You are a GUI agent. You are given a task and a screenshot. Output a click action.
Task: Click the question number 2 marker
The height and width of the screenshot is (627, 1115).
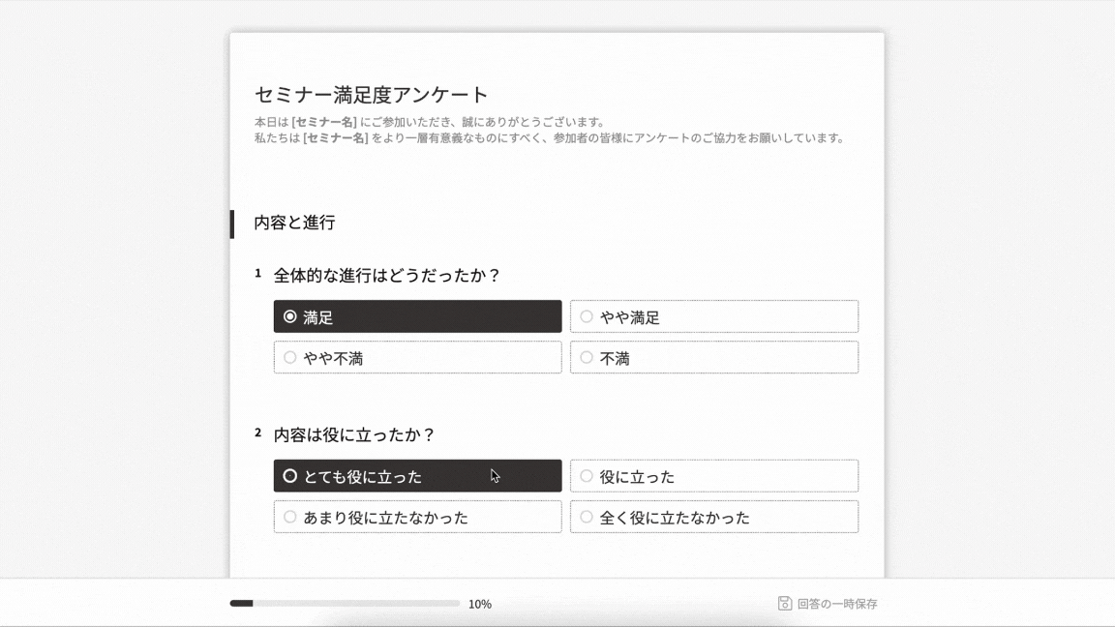[258, 433]
